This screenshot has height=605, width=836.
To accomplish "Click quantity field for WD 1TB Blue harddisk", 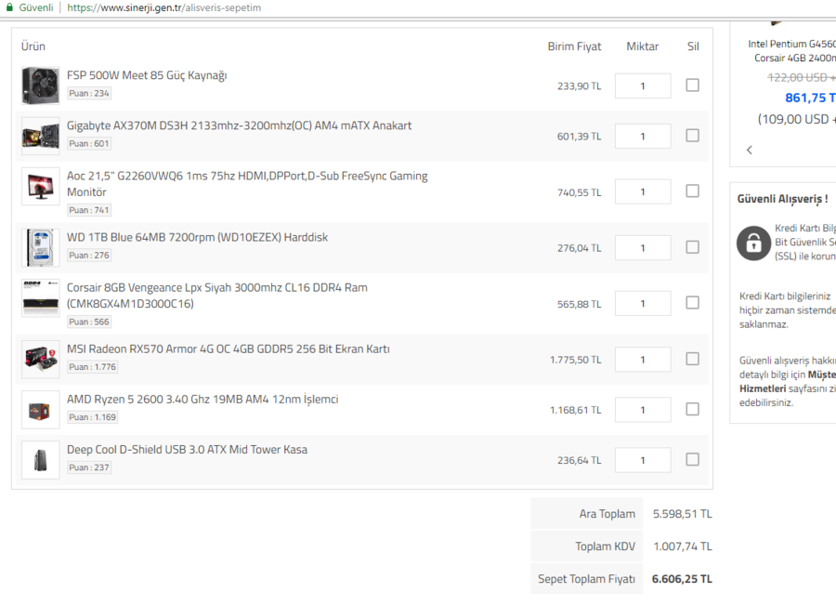I will click(x=642, y=247).
